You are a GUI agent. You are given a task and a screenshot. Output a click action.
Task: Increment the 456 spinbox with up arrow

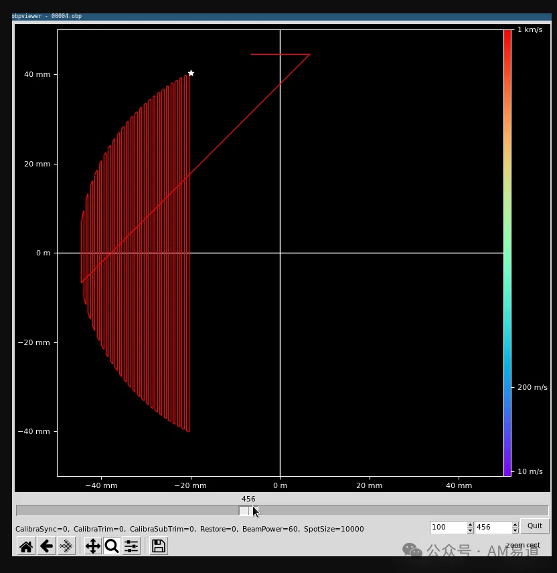tap(515, 525)
